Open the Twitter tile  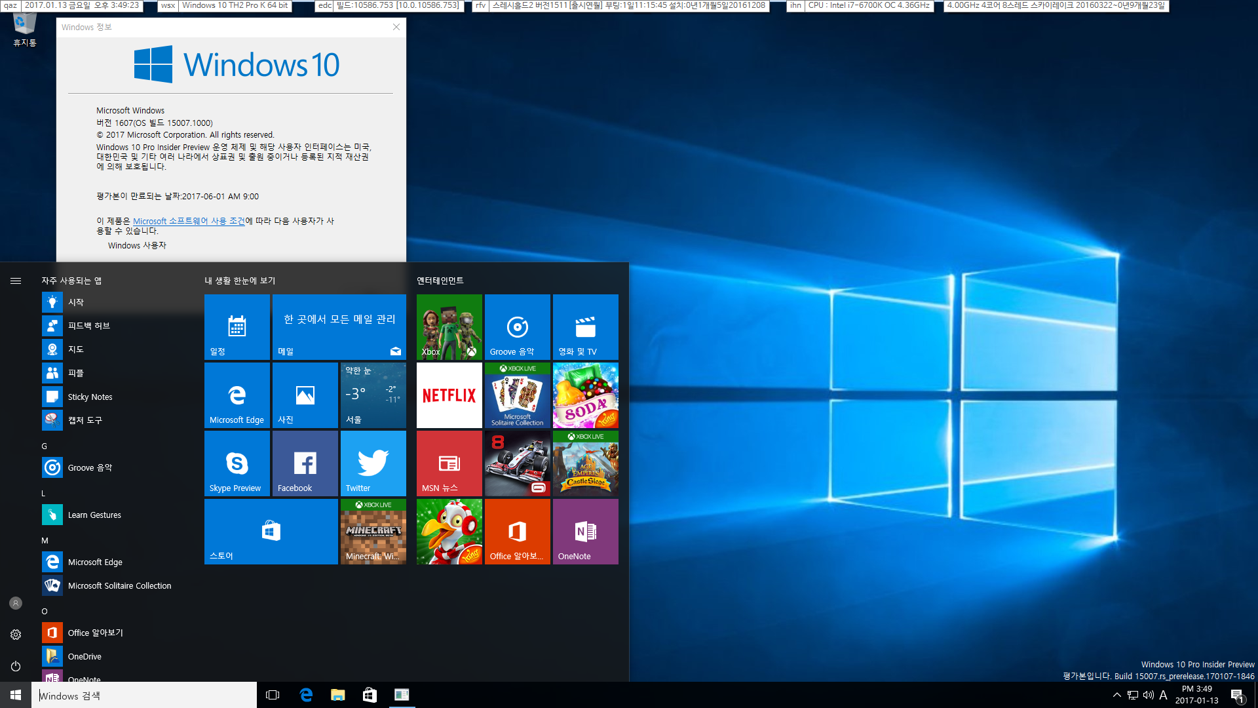373,463
